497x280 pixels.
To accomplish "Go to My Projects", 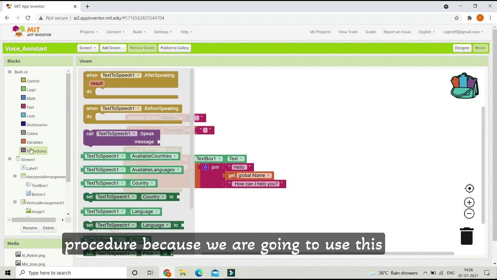I will [x=320, y=32].
